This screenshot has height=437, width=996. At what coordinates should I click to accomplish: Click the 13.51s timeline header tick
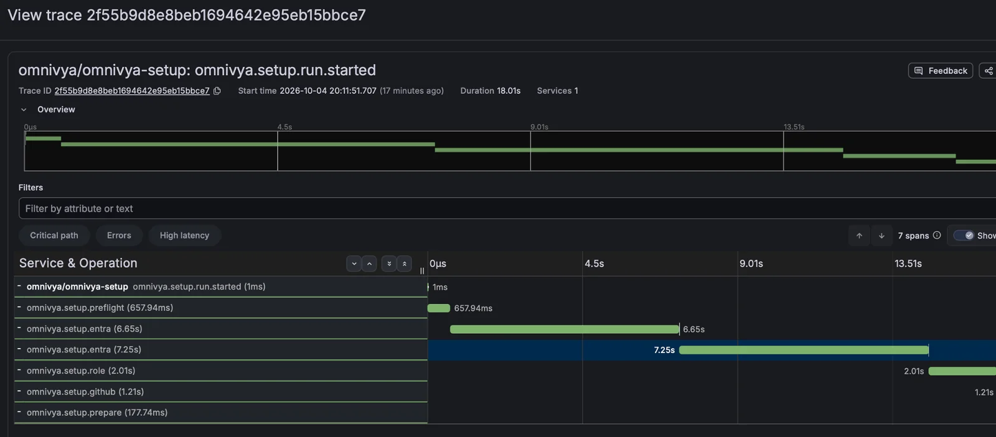(908, 264)
